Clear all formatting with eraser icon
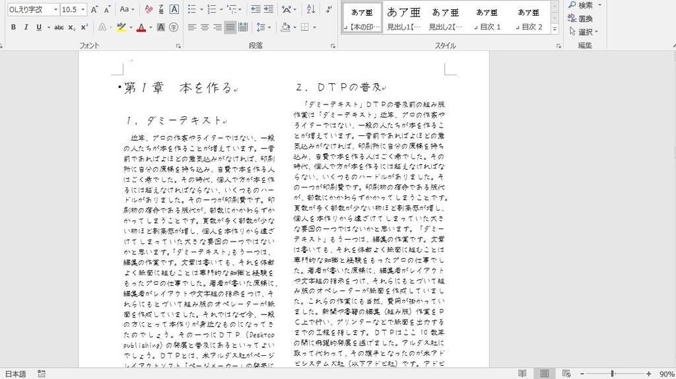 tap(149, 9)
